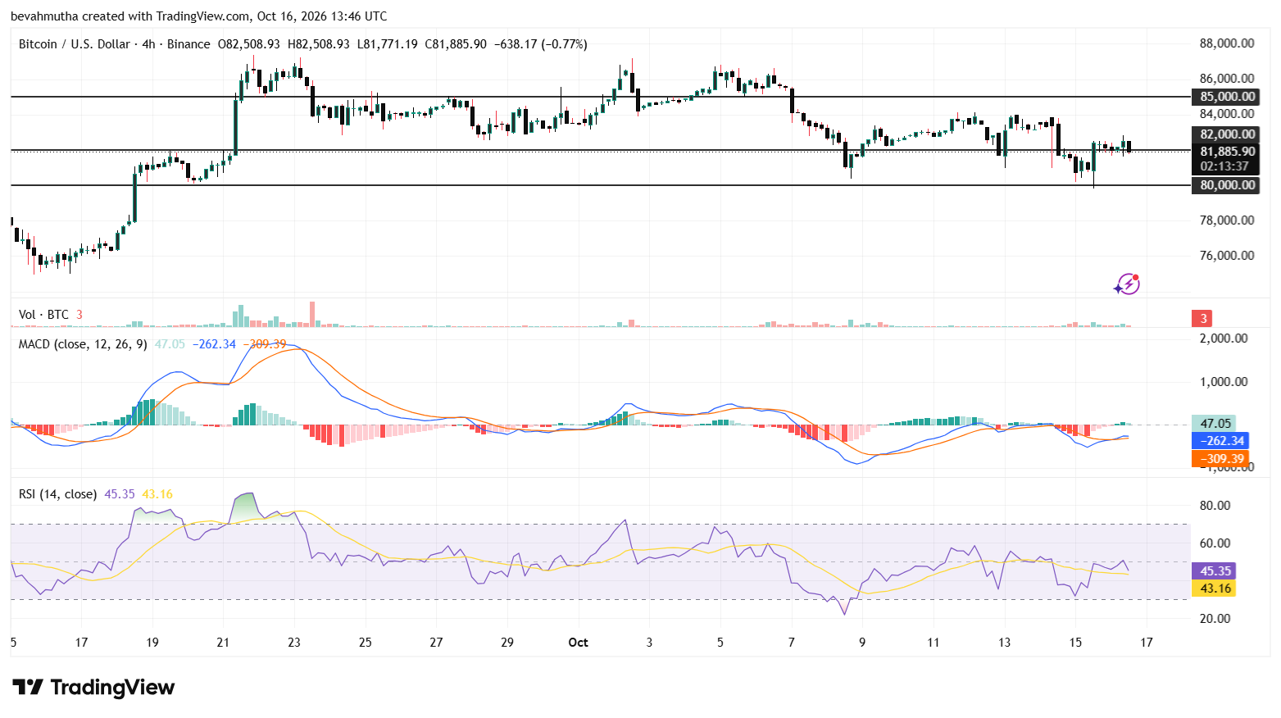Select the 85,000.00 horizontal line price label
Viewport: 1281px width, 718px height.
coord(1225,97)
